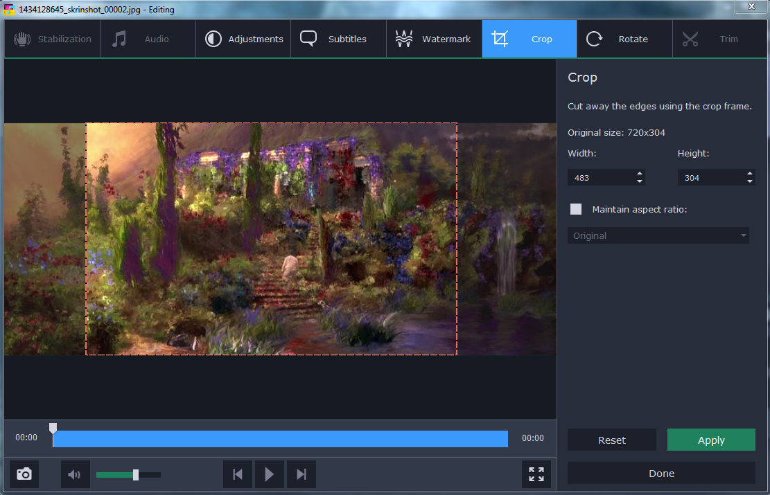The width and height of the screenshot is (770, 495).
Task: Click the Apply button
Action: 711,440
